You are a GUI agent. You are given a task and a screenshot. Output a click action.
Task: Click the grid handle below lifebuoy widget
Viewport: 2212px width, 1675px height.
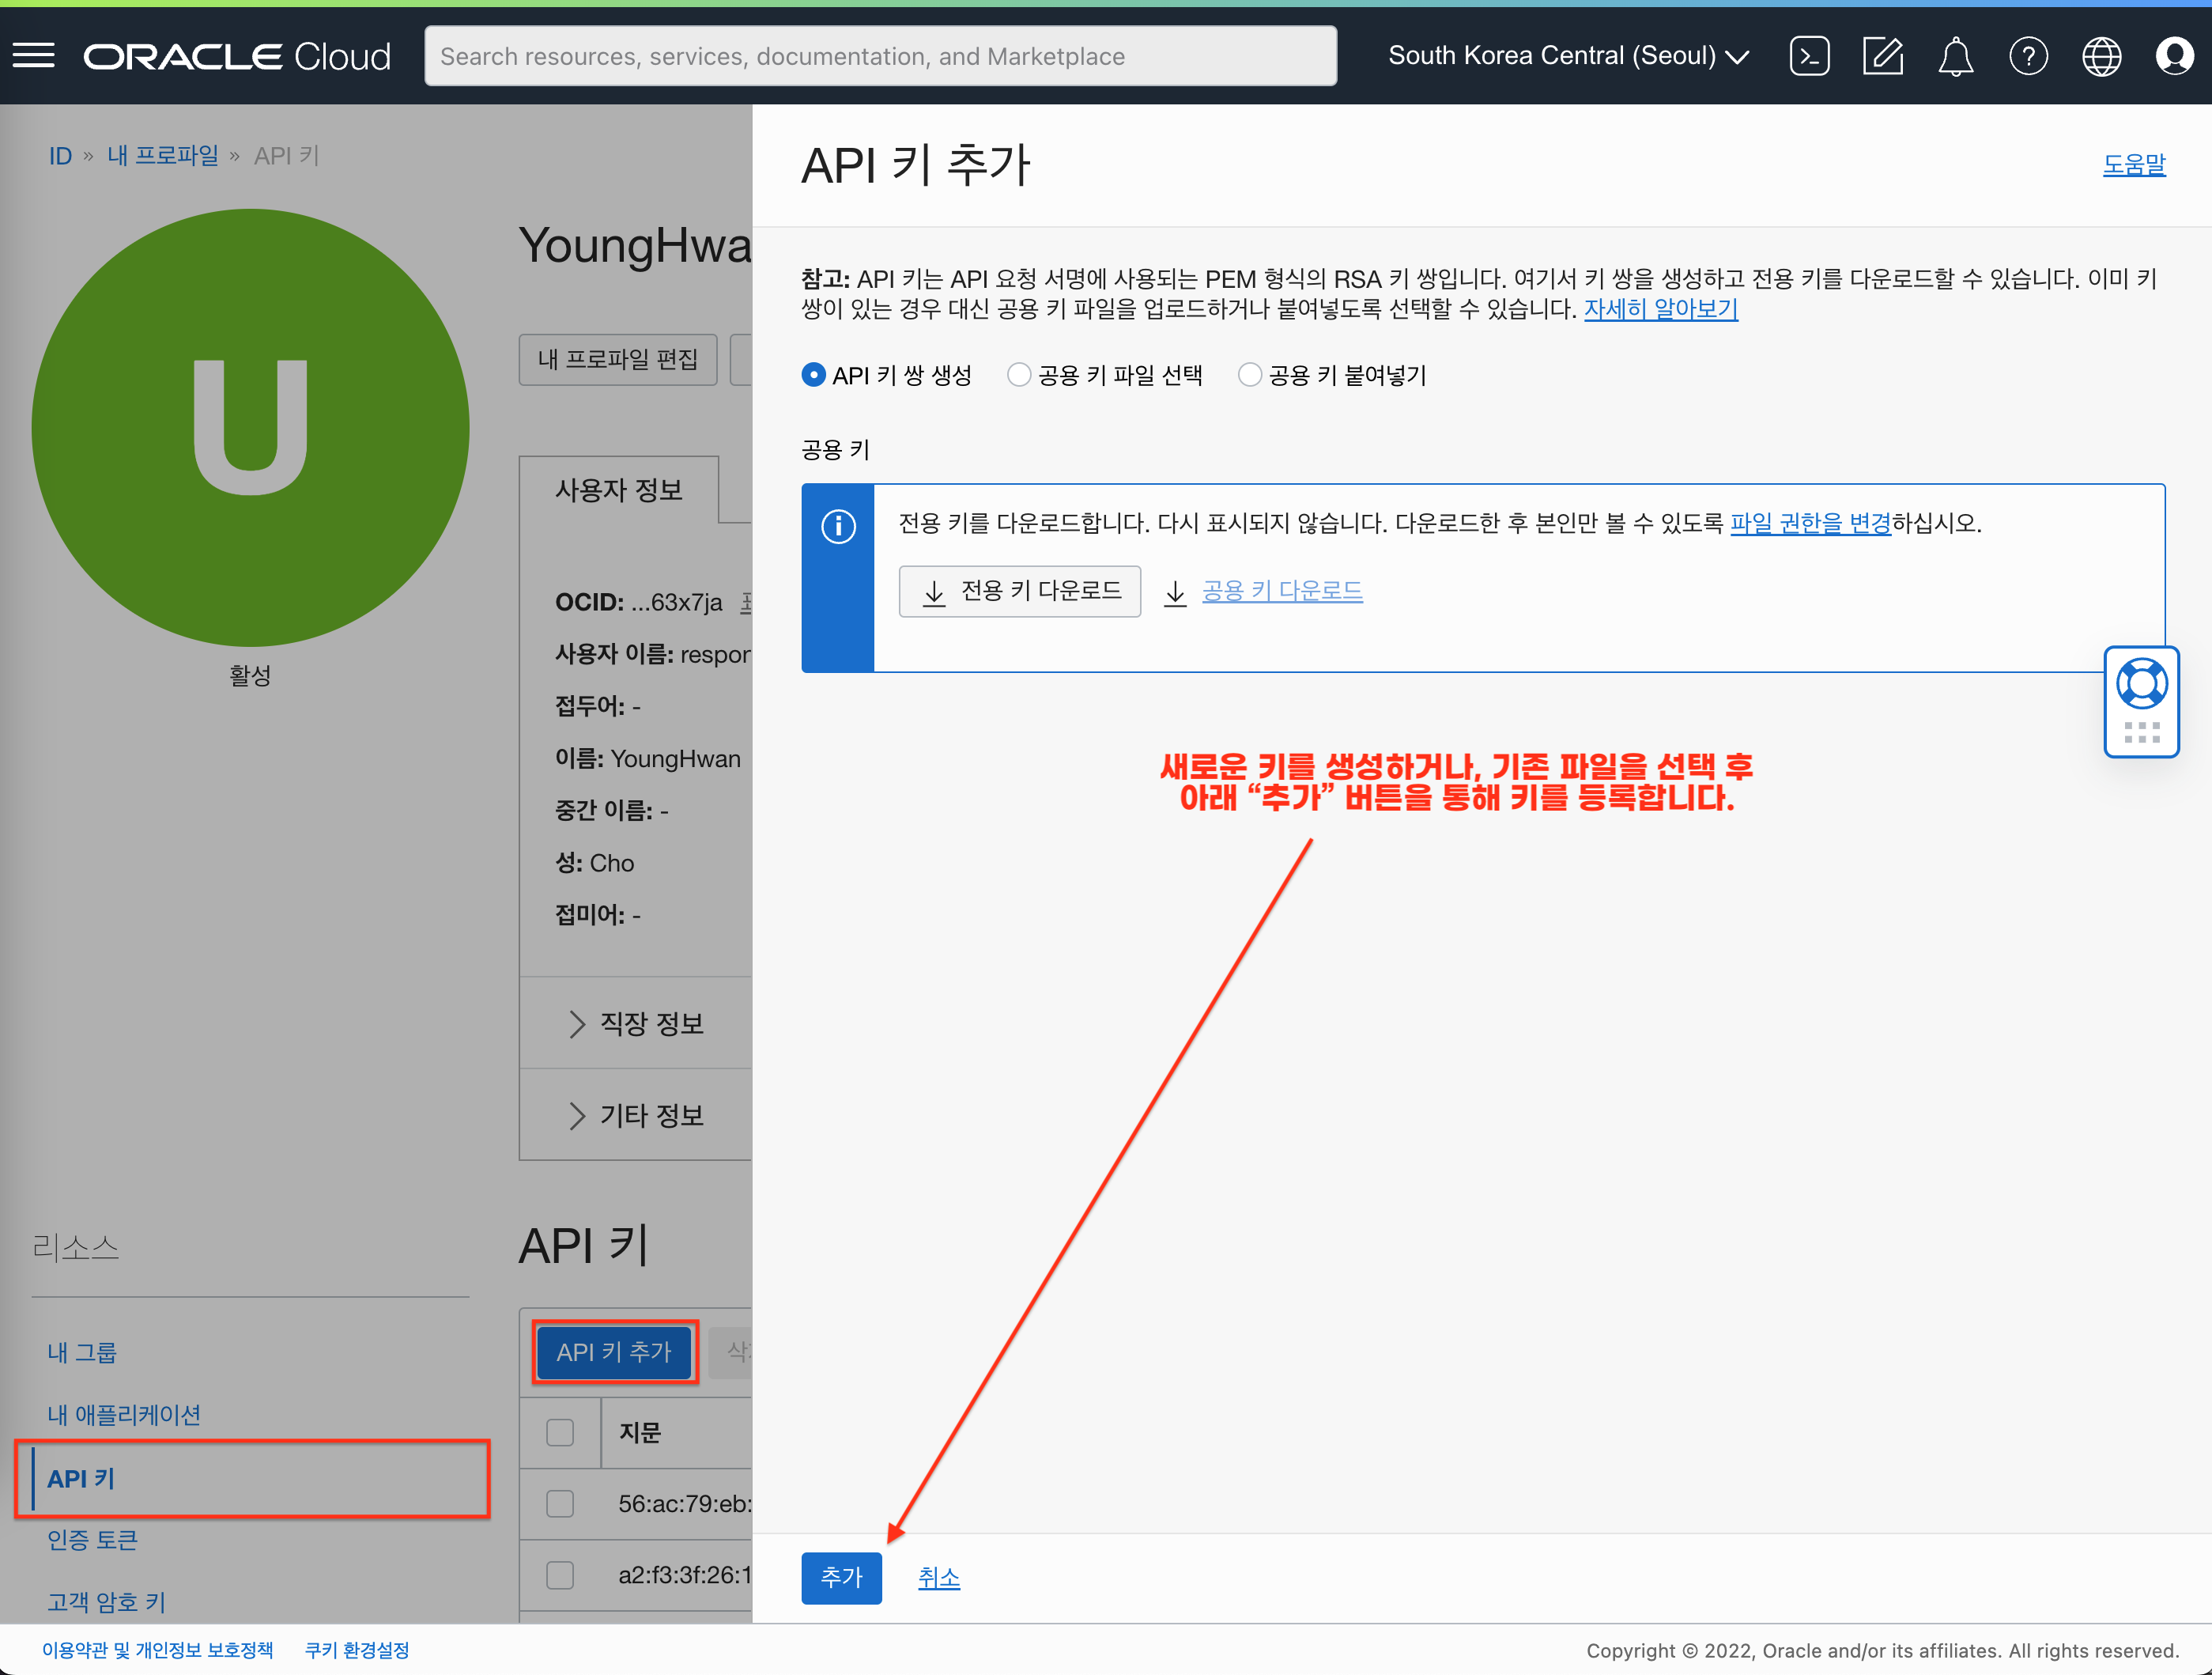click(x=2141, y=732)
